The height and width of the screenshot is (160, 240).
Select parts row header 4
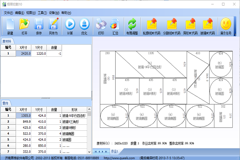coord(8,134)
